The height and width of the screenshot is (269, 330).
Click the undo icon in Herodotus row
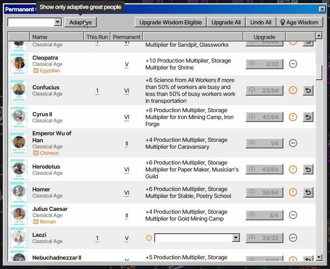click(308, 169)
